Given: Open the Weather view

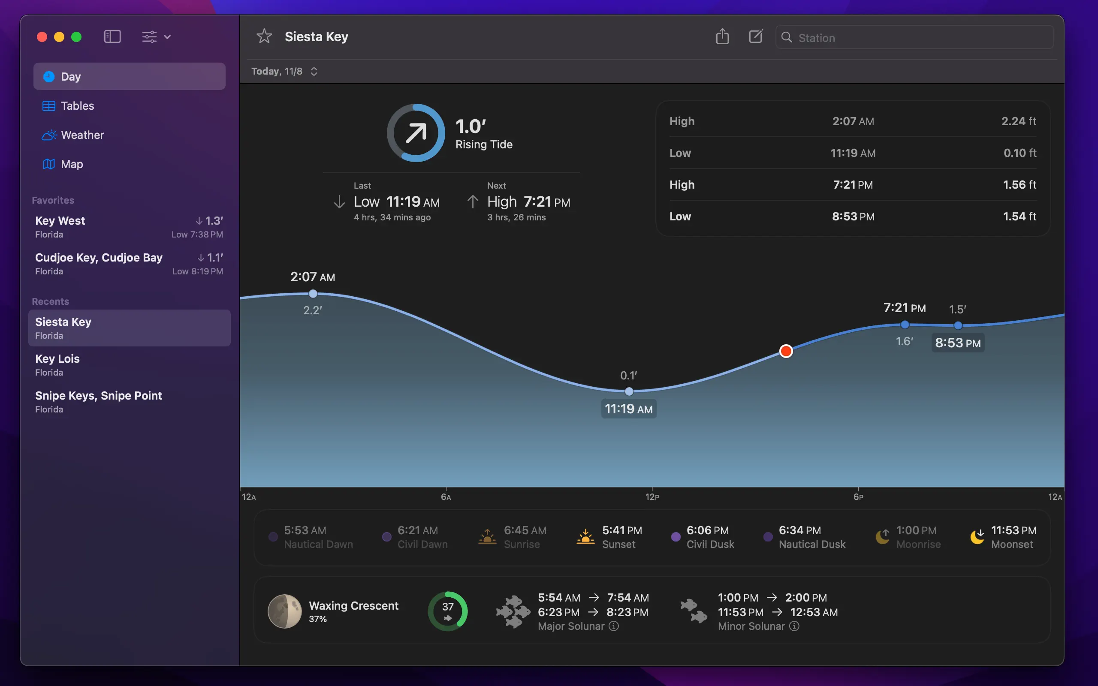Looking at the screenshot, I should tap(82, 135).
